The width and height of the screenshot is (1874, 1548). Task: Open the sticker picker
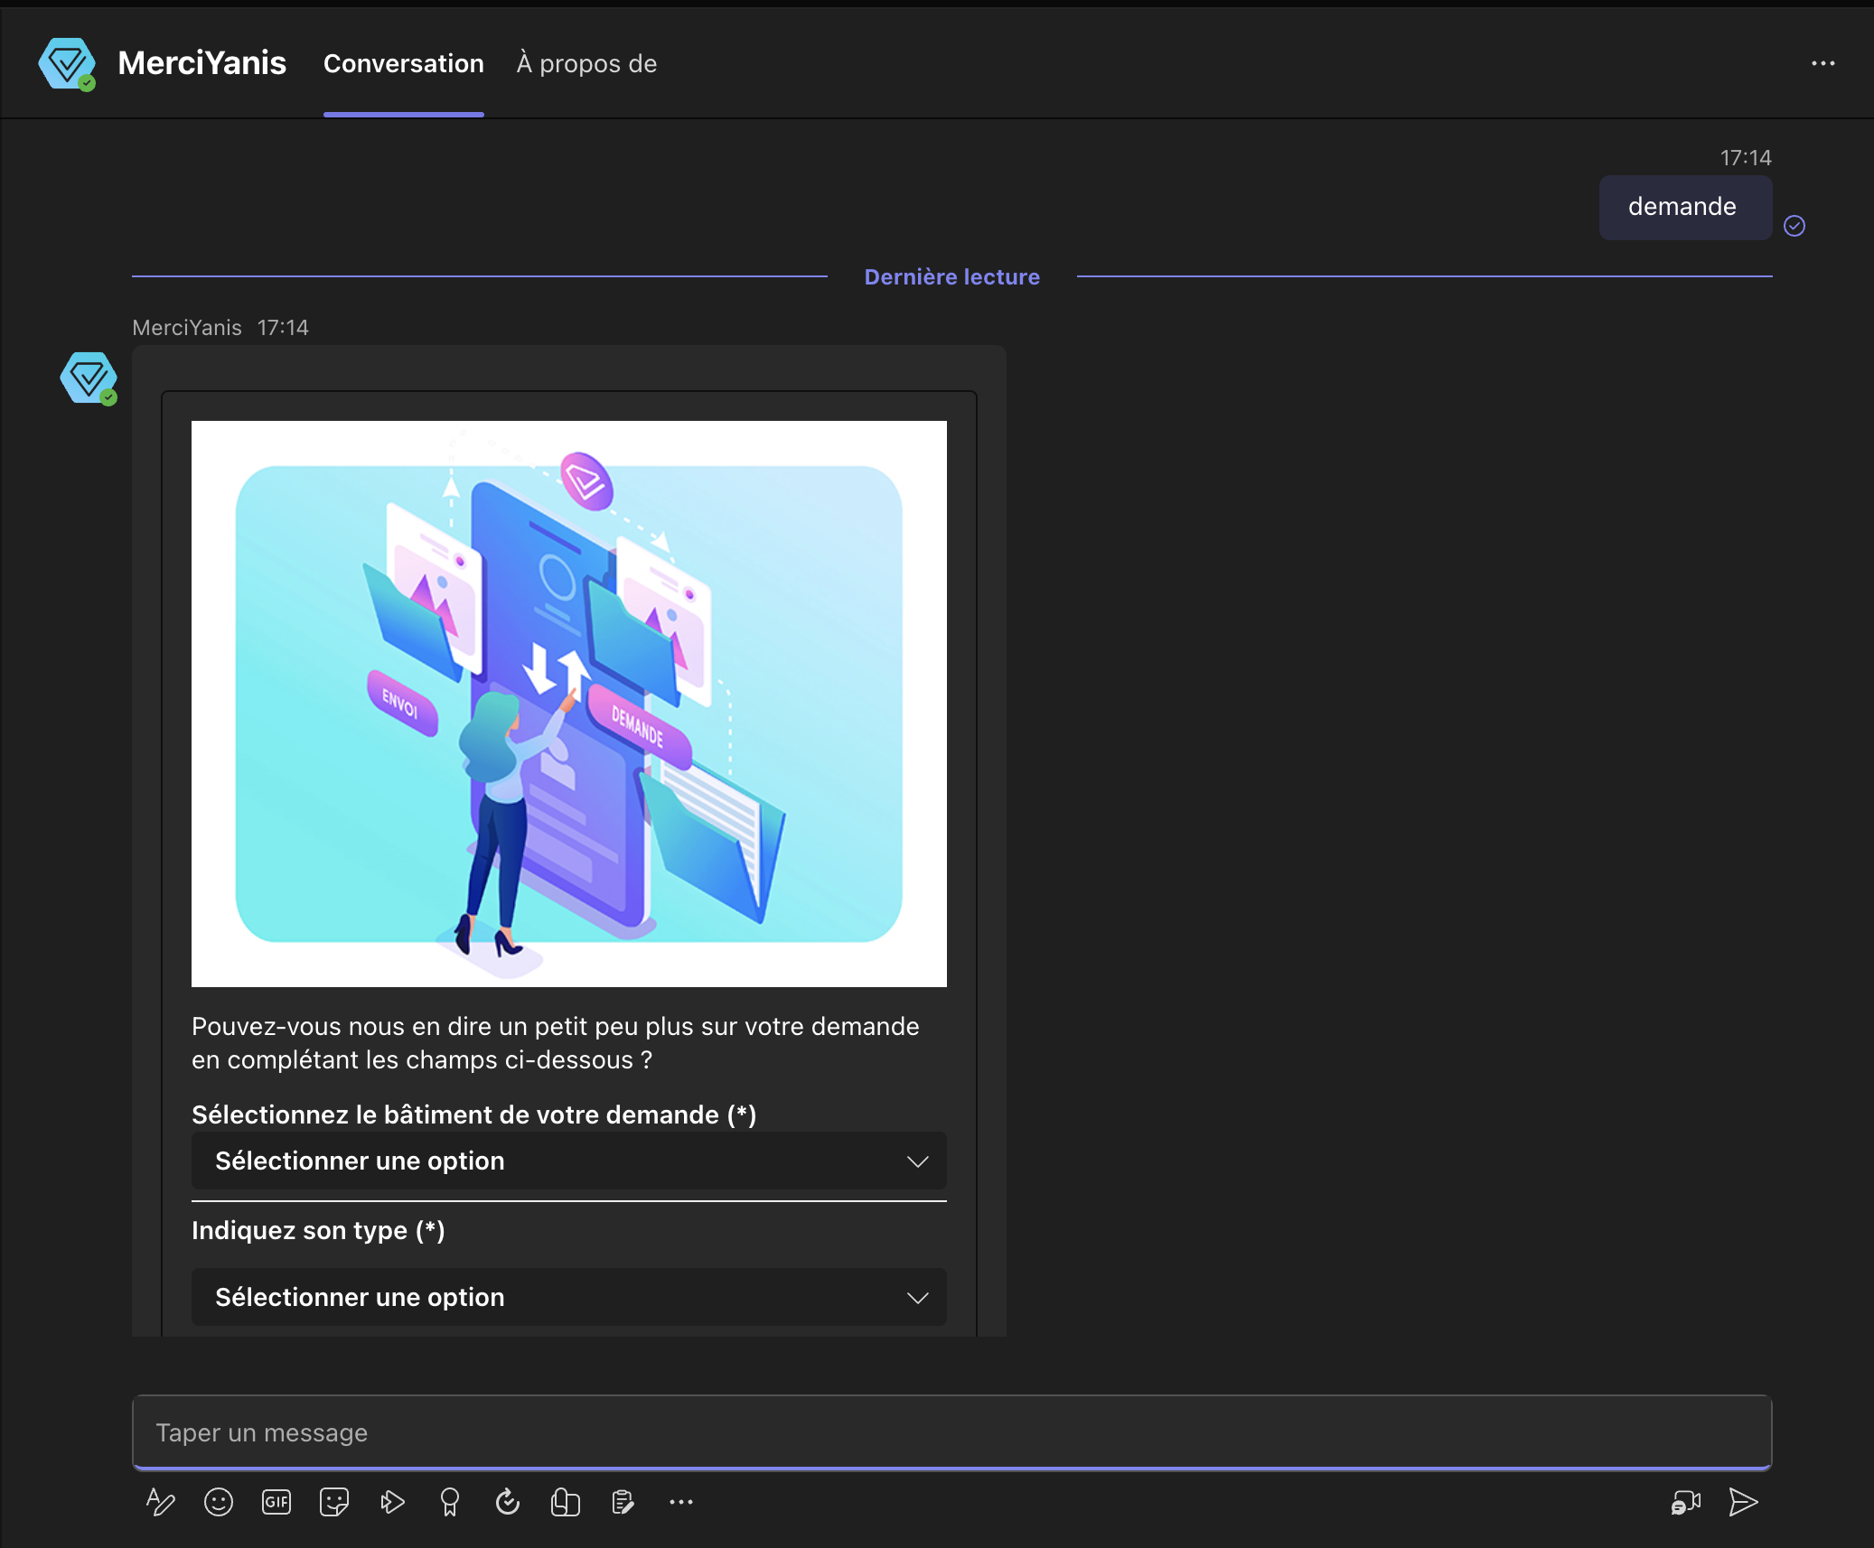(334, 1502)
